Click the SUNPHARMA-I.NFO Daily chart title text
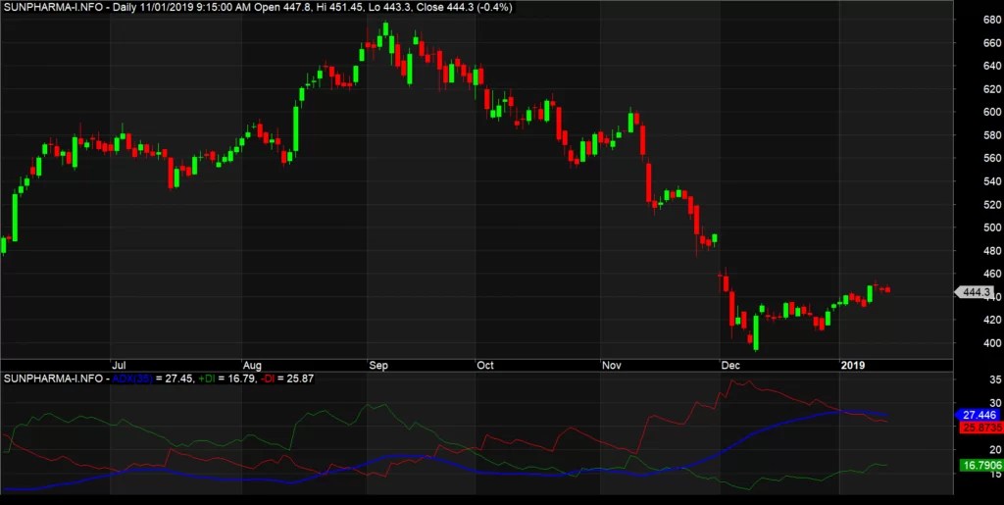Screen dimensions: 1004x505 258,7
